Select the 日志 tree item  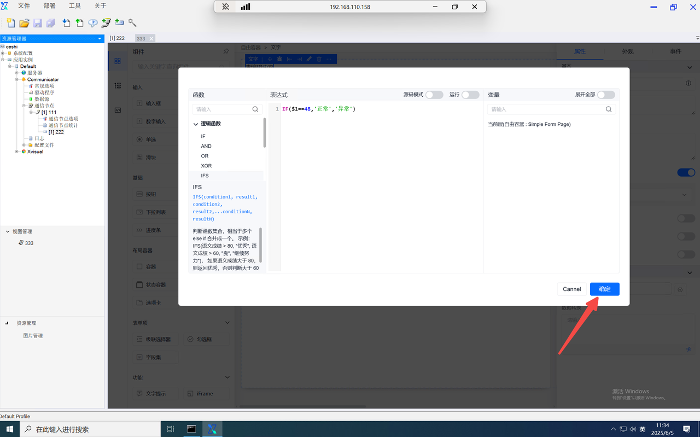point(39,138)
